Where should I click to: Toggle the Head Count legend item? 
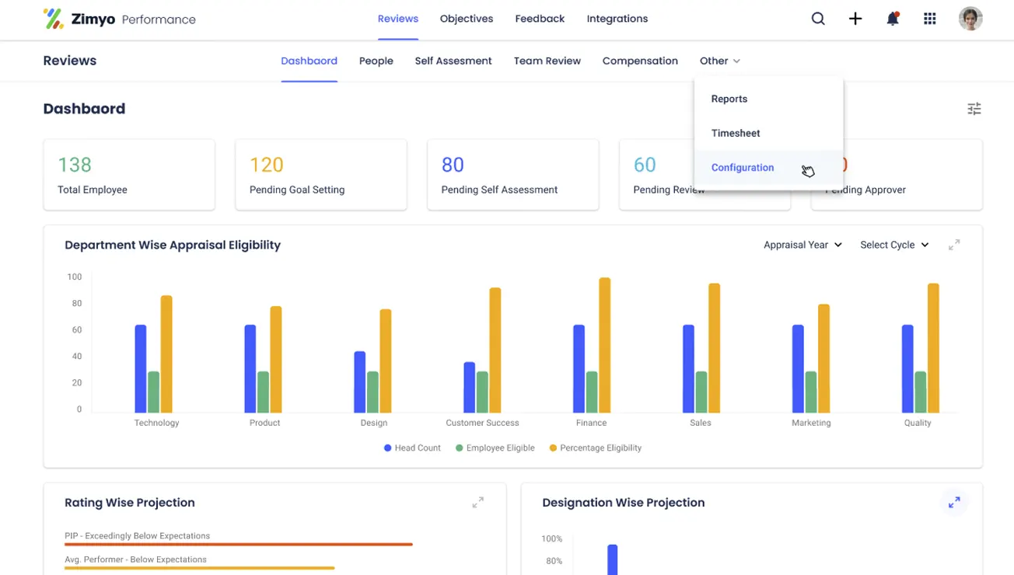click(411, 448)
